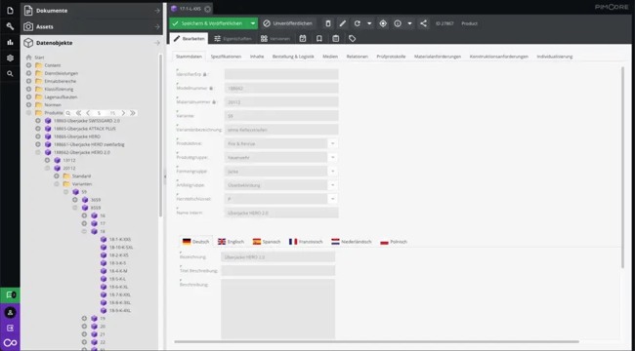635x351 pixels.
Task: Open the Artikelgruppe dropdown arrow
Action: [x=332, y=185]
